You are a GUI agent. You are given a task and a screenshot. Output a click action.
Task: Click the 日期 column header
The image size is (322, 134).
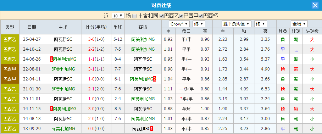point(32,27)
